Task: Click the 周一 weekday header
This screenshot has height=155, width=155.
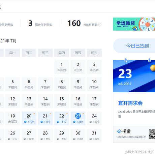Action: (x=12, y=53)
